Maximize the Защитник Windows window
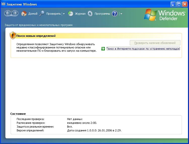189x144 pixels. click(x=179, y=4)
